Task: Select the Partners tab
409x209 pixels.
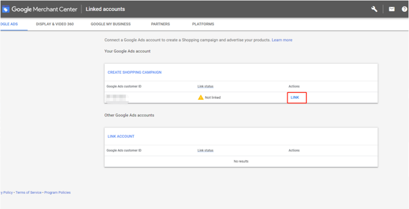Action: coord(160,24)
